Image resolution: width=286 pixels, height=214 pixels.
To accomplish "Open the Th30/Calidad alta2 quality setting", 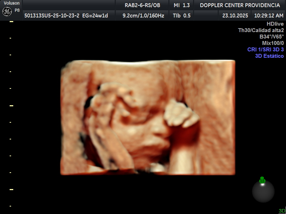I will 261,30.
